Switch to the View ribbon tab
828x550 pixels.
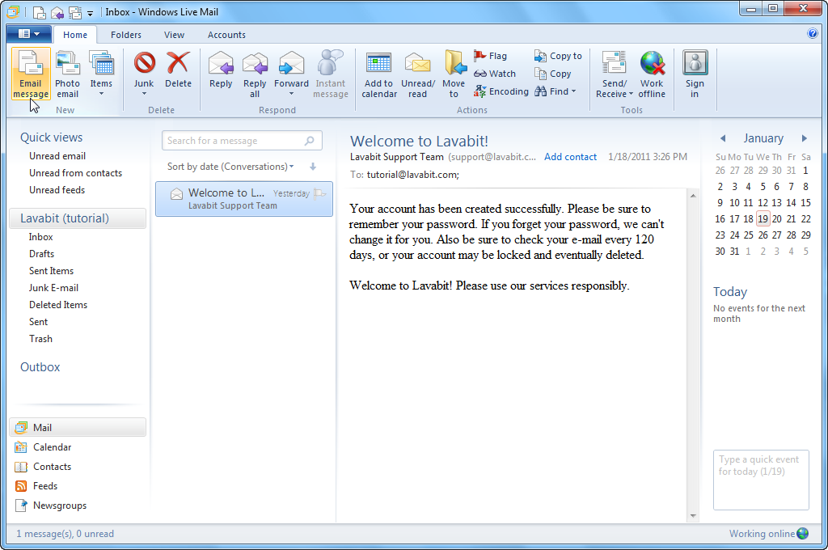[174, 35]
